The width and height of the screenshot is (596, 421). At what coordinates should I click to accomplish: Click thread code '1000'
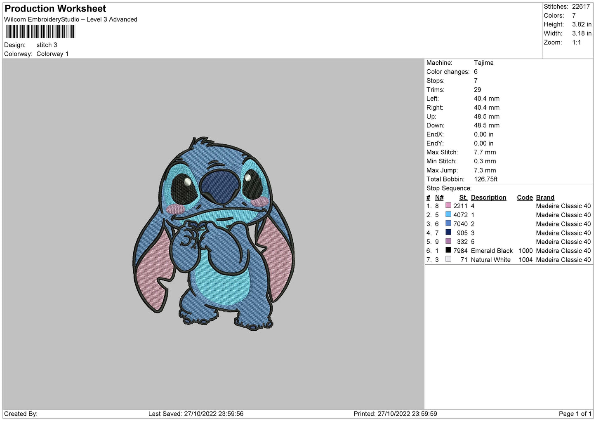[525, 251]
